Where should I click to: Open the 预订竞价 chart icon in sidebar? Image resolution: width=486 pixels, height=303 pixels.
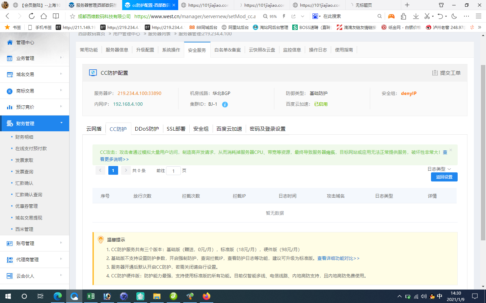pyautogui.click(x=9, y=107)
